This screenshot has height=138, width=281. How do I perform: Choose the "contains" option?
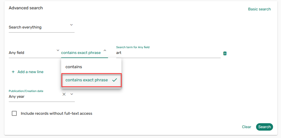(x=74, y=67)
